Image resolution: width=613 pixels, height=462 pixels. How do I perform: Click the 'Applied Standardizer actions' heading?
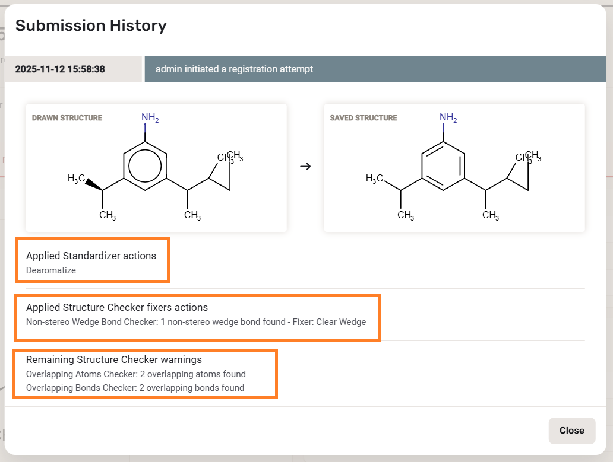click(x=91, y=256)
